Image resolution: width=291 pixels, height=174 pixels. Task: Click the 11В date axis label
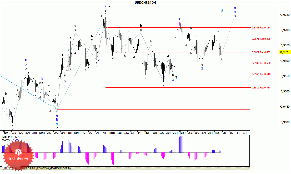pyautogui.click(x=119, y=133)
